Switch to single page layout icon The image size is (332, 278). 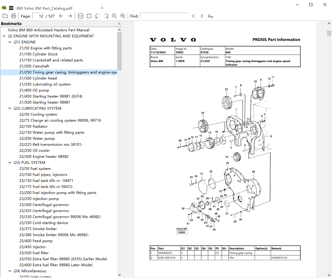[x=89, y=16]
